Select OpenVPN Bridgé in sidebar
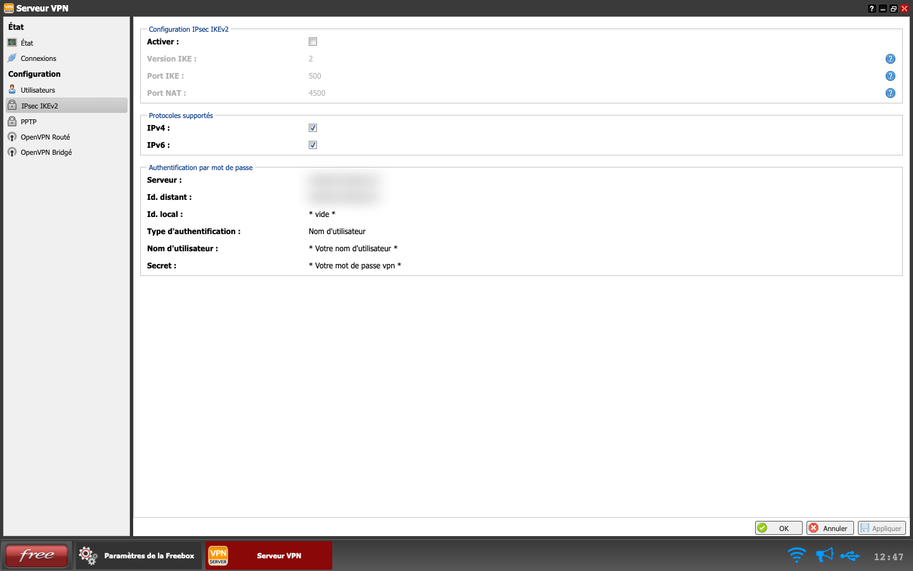The height and width of the screenshot is (571, 913). pyautogui.click(x=67, y=152)
